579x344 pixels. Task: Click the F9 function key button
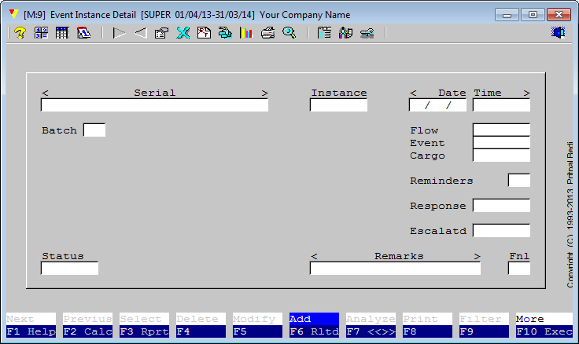tap(484, 331)
